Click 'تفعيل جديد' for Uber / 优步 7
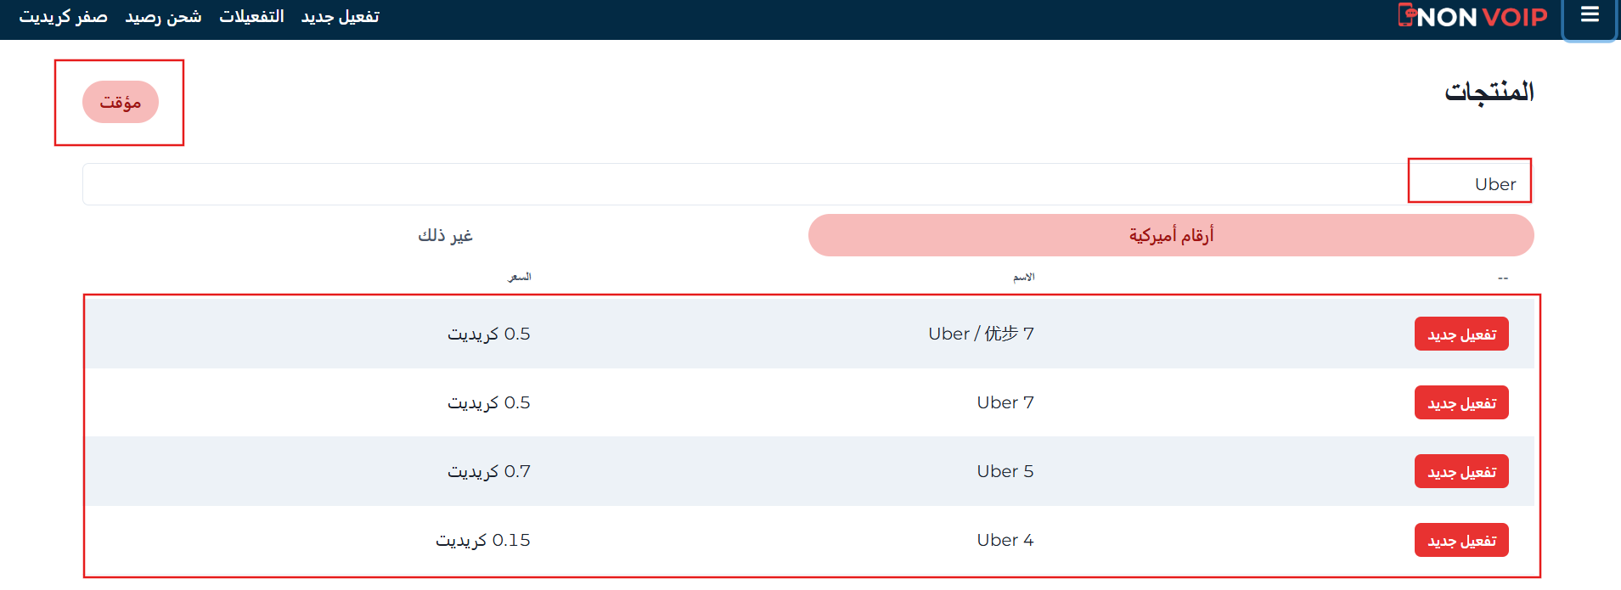Screen dimensions: 1621x590 coord(1461,334)
